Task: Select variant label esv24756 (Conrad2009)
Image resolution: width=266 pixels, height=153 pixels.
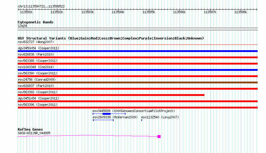Action: (x=37, y=79)
